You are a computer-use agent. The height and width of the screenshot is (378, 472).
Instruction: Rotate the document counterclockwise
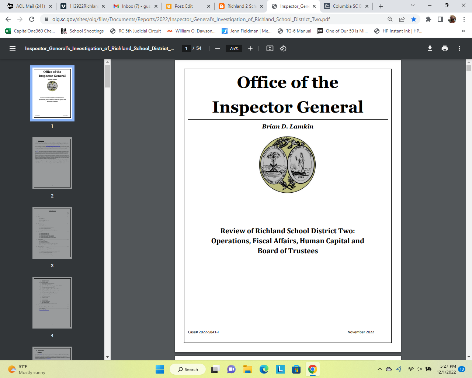[x=283, y=48]
